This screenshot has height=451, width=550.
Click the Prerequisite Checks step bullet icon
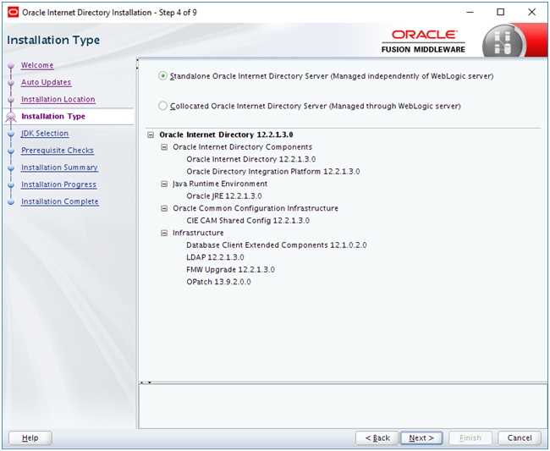11,151
